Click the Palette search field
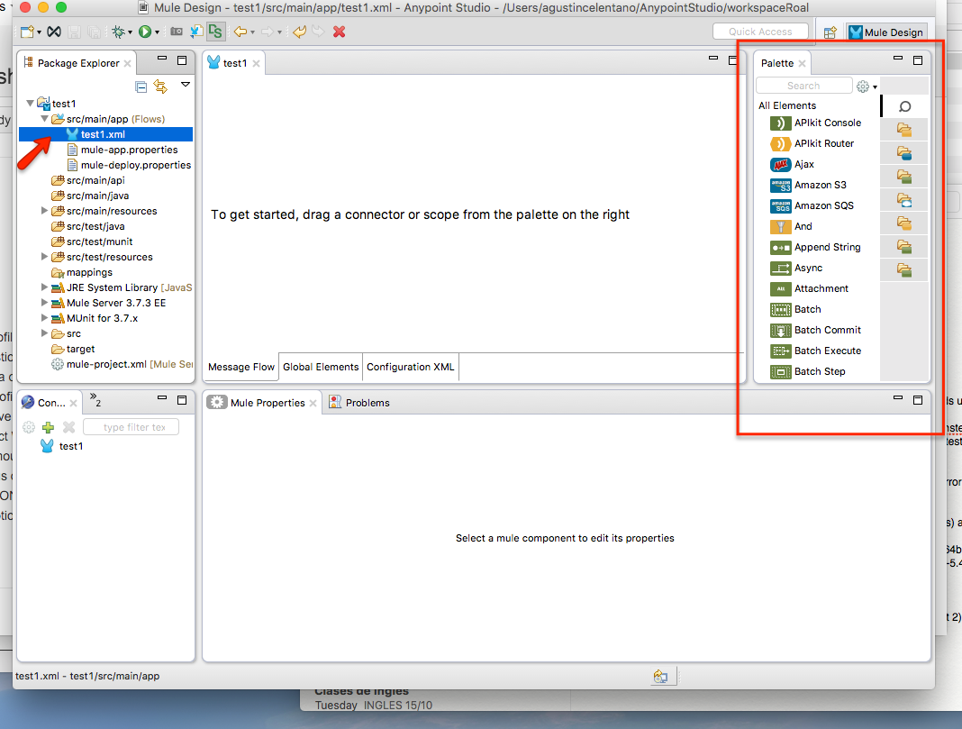Viewport: 962px width, 729px height. coord(803,86)
